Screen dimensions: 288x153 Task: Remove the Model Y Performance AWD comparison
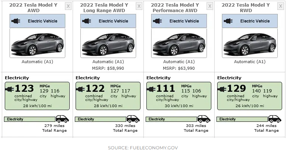(210, 6)
